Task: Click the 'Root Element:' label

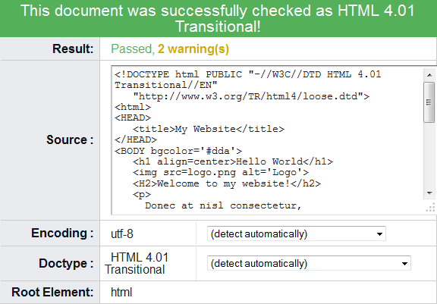Action: 52,292
